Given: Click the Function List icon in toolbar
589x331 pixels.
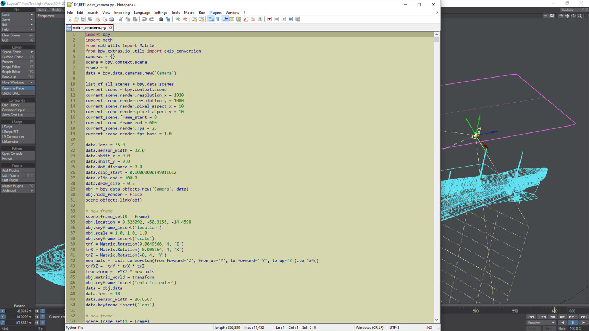Looking at the screenshot, I should 246,19.
